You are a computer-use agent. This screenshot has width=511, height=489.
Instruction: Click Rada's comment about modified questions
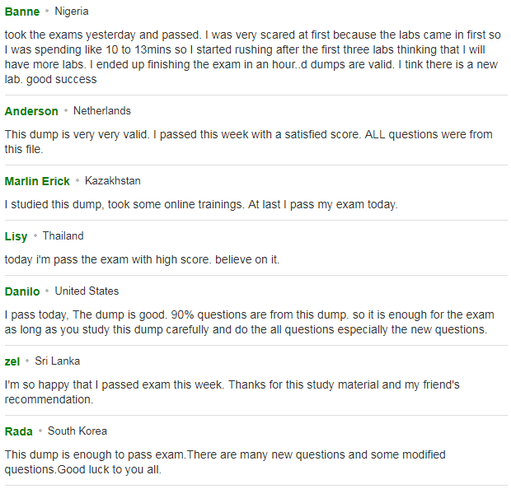click(x=225, y=463)
